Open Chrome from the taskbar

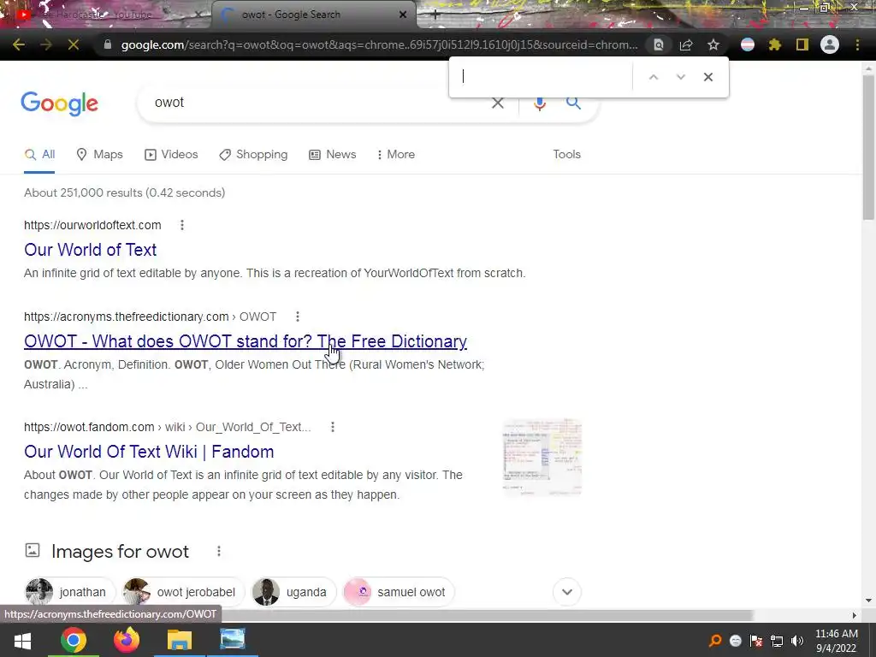point(74,640)
